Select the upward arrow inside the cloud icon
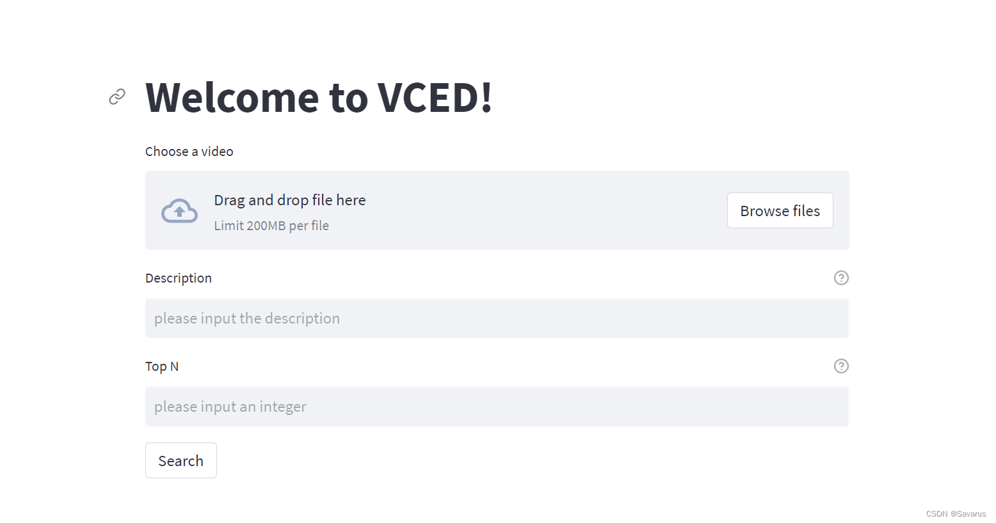This screenshot has height=523, width=996. pyautogui.click(x=179, y=212)
